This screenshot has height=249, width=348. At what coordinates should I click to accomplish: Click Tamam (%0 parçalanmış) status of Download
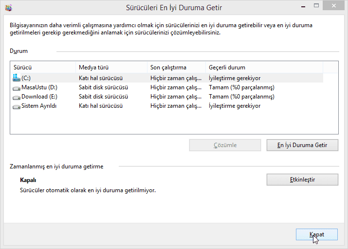click(241, 97)
